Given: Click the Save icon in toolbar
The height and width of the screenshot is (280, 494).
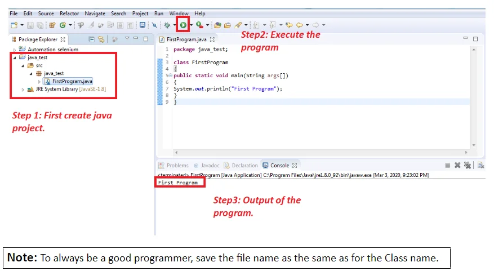Looking at the screenshot, I should pyautogui.click(x=30, y=25).
